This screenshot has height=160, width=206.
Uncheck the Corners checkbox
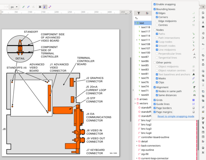point(157,17)
